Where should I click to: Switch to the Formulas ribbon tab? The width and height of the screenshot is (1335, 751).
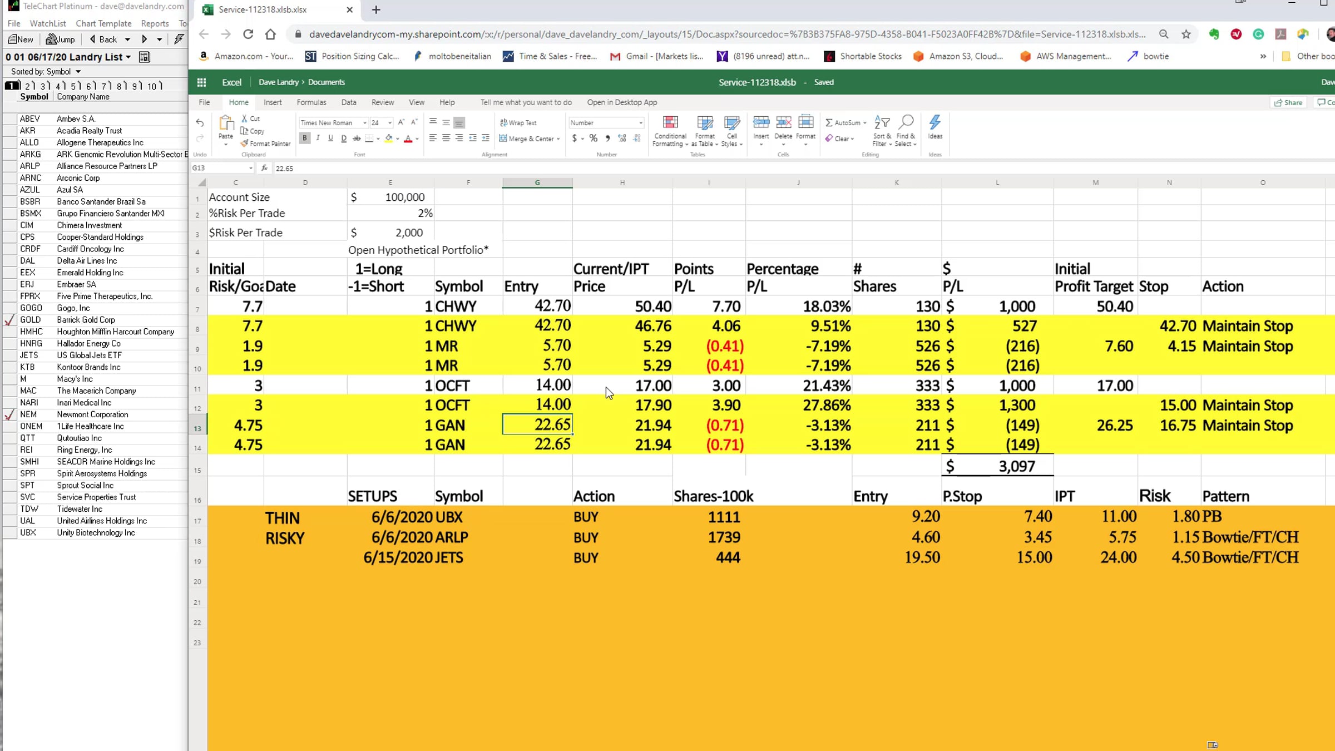pyautogui.click(x=311, y=102)
